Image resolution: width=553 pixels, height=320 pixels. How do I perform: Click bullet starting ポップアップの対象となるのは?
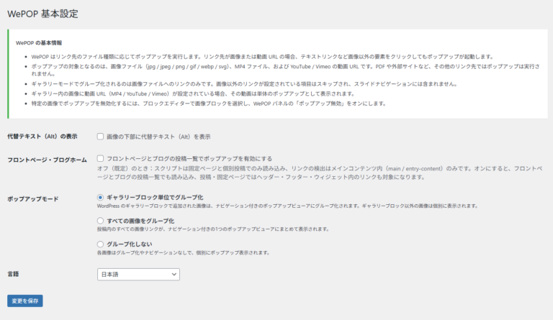coord(286,70)
